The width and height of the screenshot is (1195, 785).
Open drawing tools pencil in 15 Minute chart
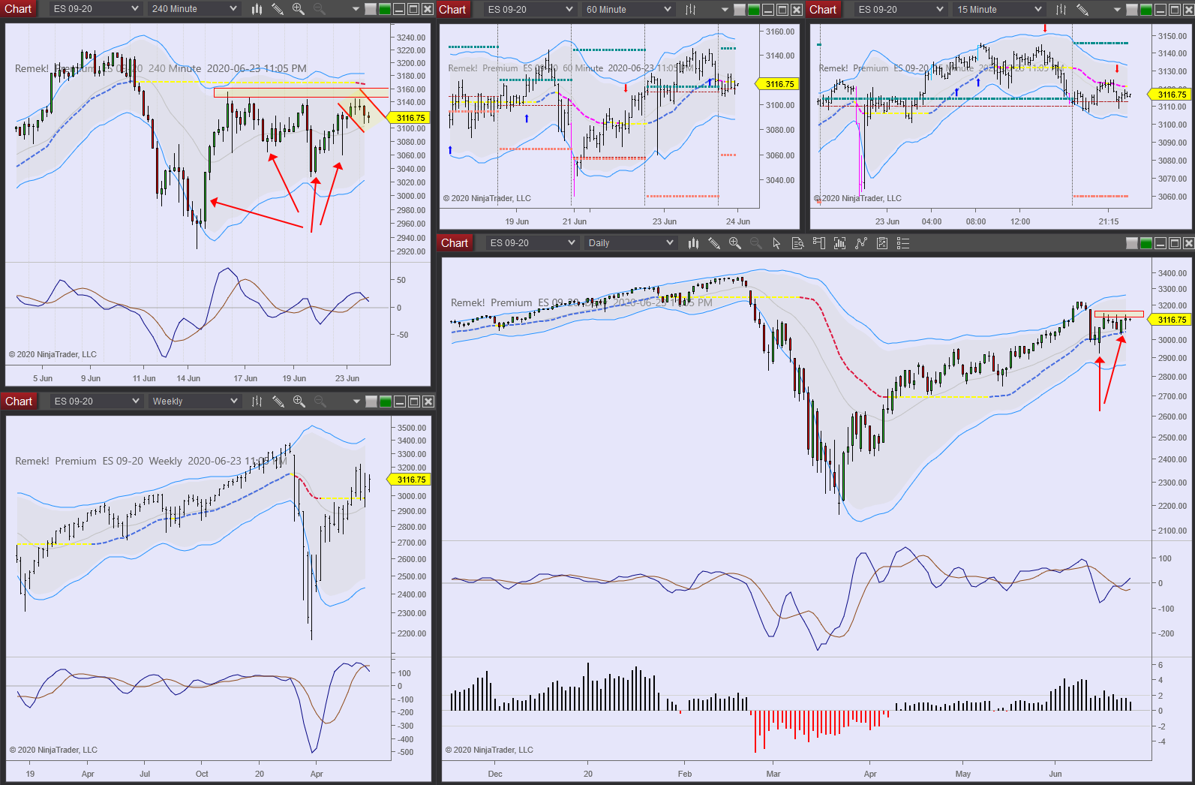coord(1082,10)
